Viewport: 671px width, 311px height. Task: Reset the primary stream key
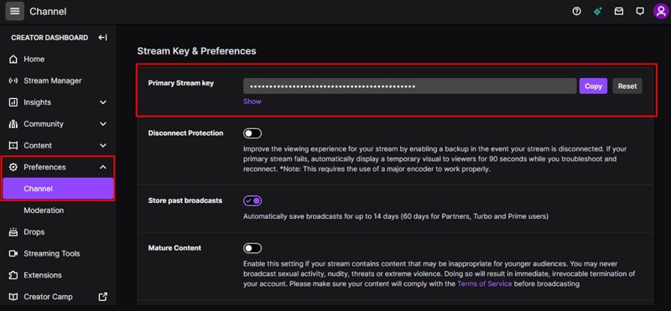[x=627, y=86]
